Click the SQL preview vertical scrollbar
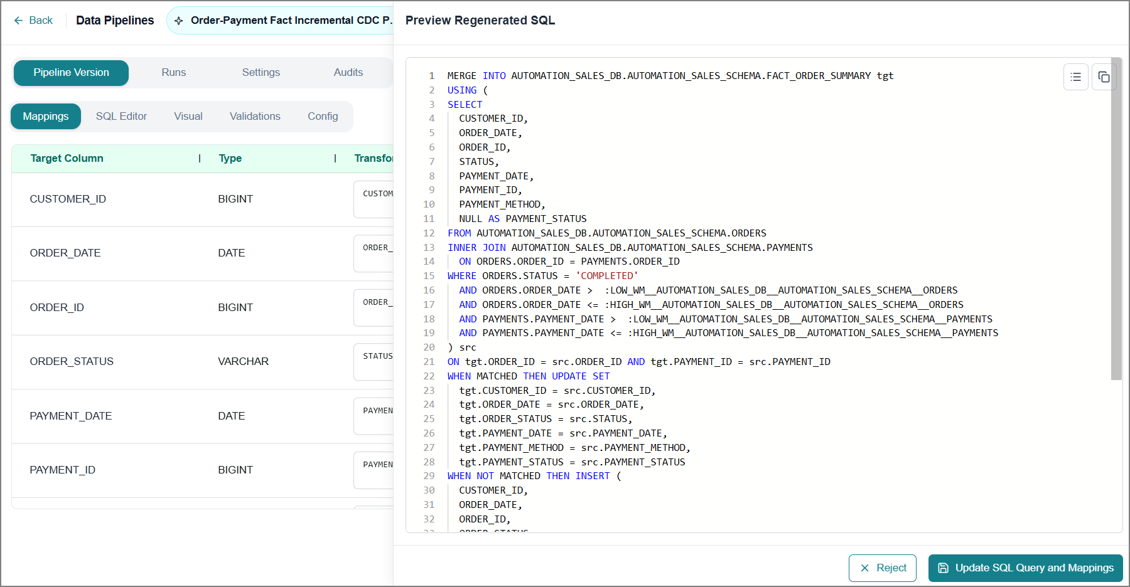Image resolution: width=1130 pixels, height=587 pixels. coord(1116,219)
